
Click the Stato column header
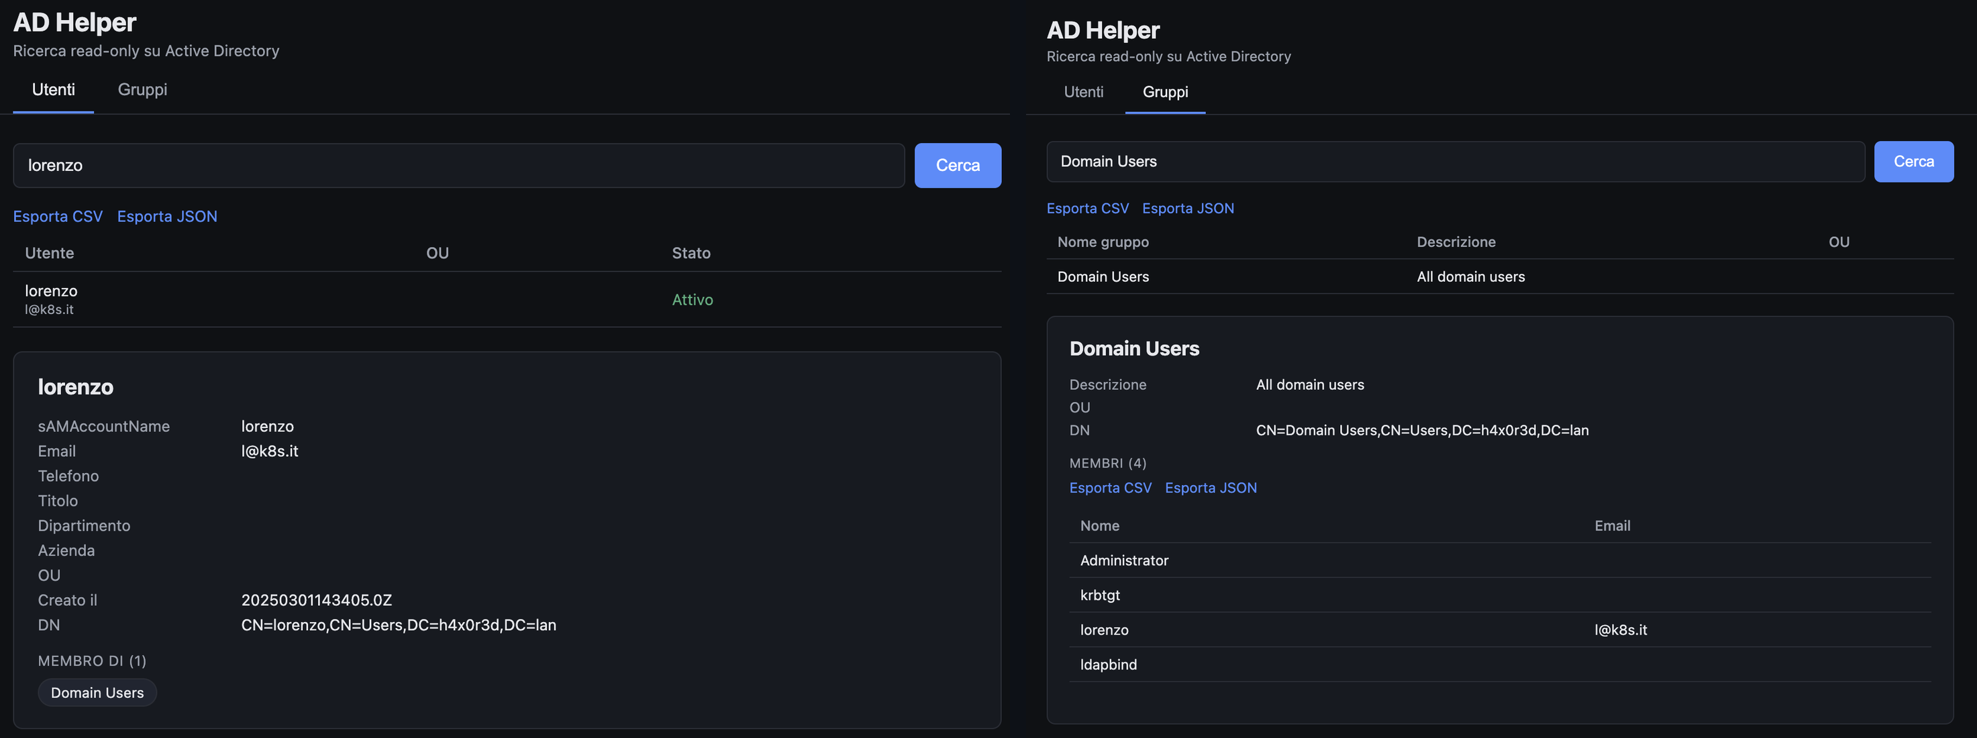click(x=691, y=253)
